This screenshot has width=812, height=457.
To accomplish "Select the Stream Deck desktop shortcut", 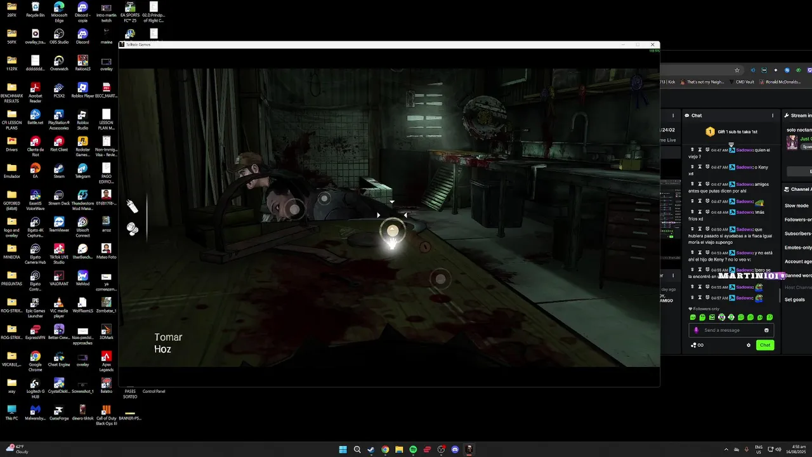I will [x=59, y=197].
